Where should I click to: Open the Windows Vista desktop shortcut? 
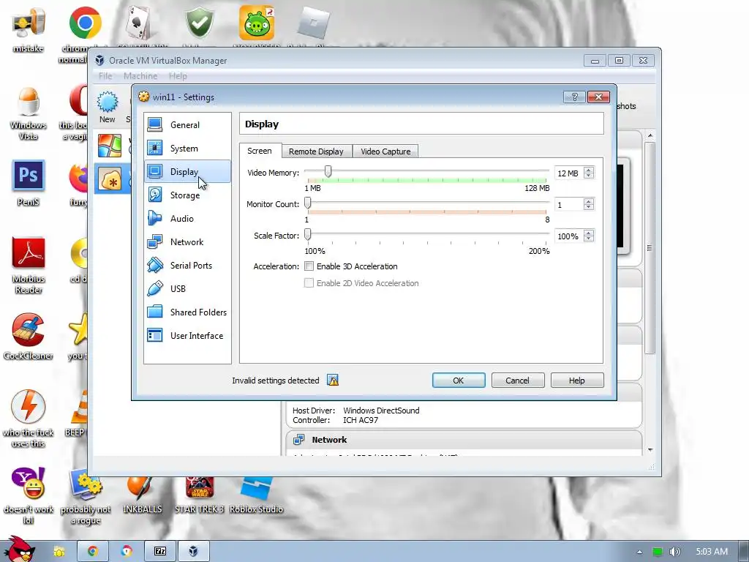point(29,102)
